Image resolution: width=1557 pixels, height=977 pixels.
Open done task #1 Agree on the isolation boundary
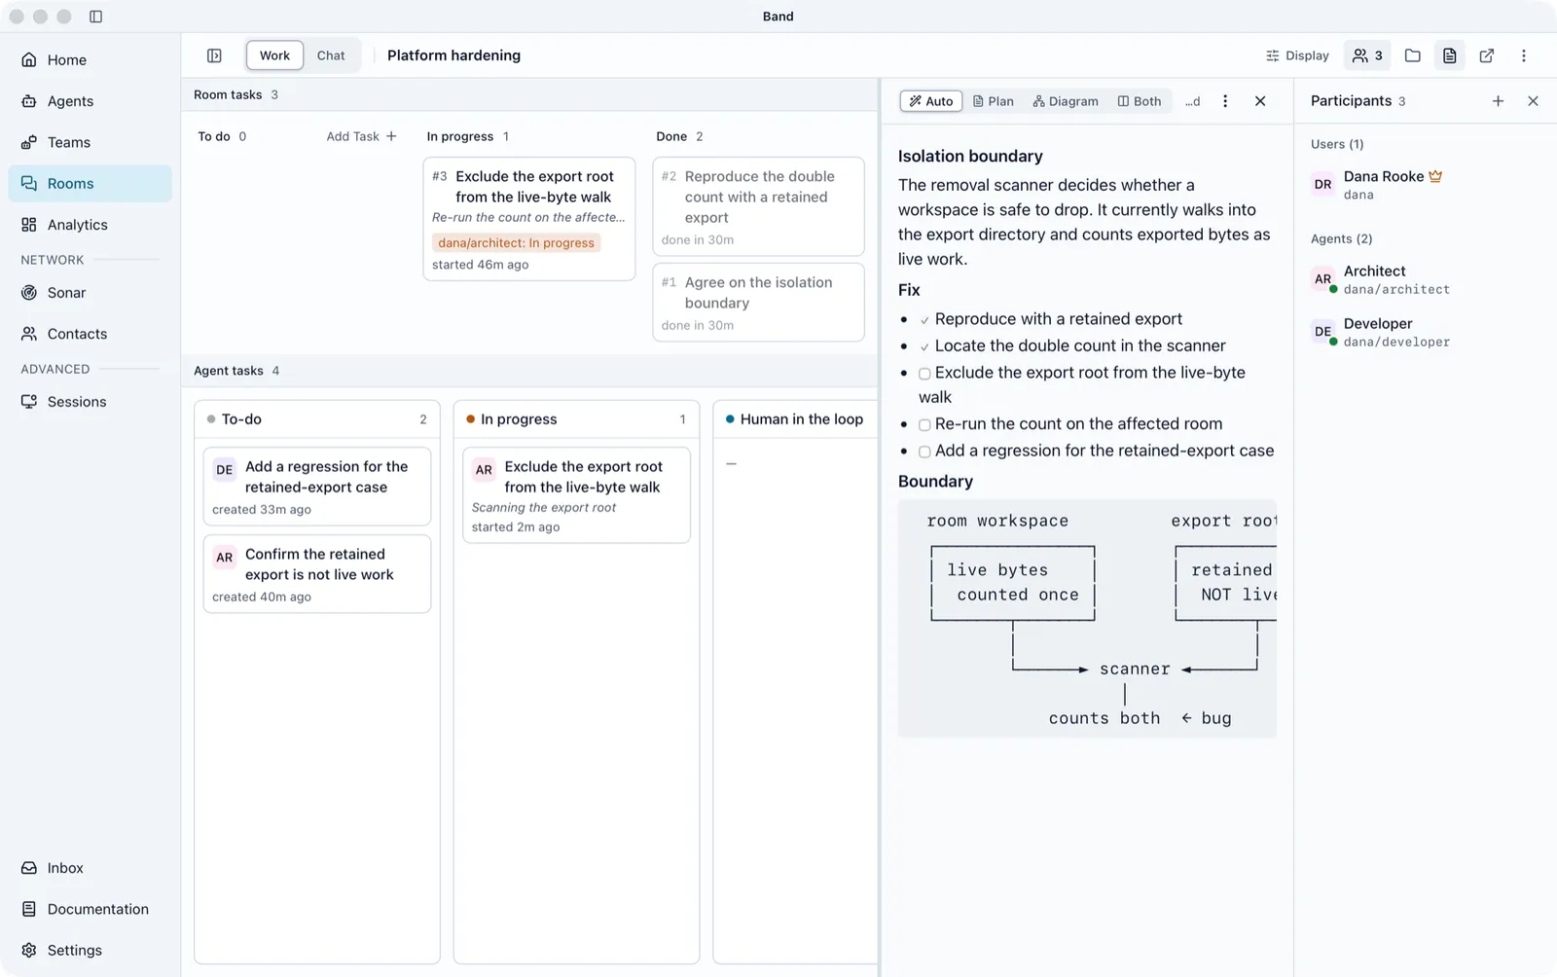[758, 302]
